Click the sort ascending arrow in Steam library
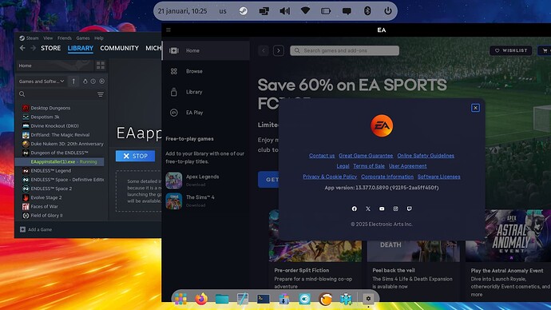The width and height of the screenshot is (551, 310). click(x=73, y=81)
